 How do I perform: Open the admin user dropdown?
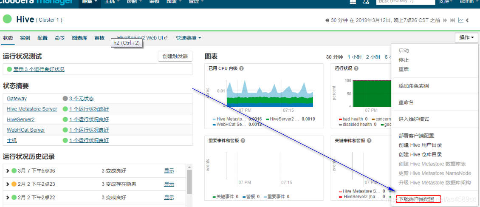point(468,2)
